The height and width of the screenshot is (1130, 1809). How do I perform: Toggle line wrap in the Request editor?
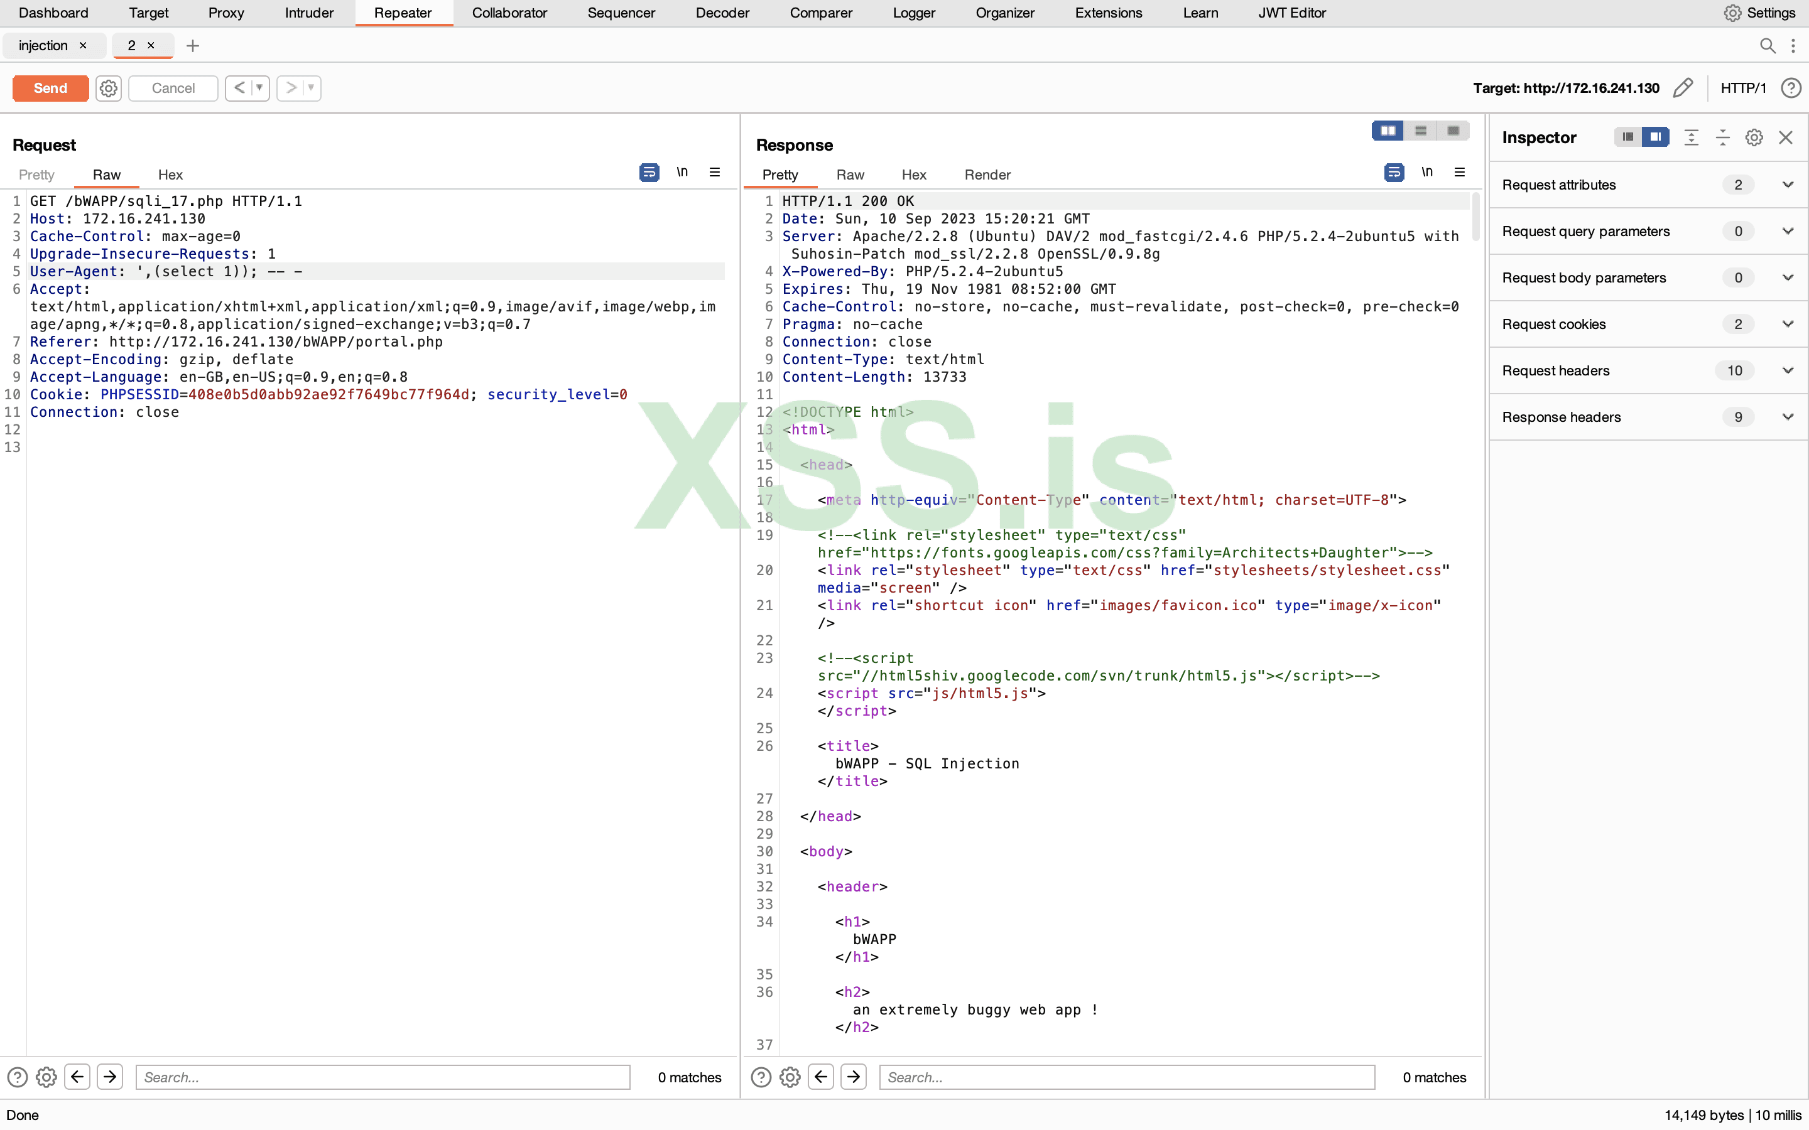(649, 173)
